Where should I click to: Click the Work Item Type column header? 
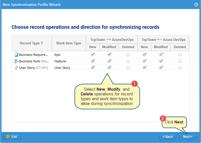[x=69, y=43]
